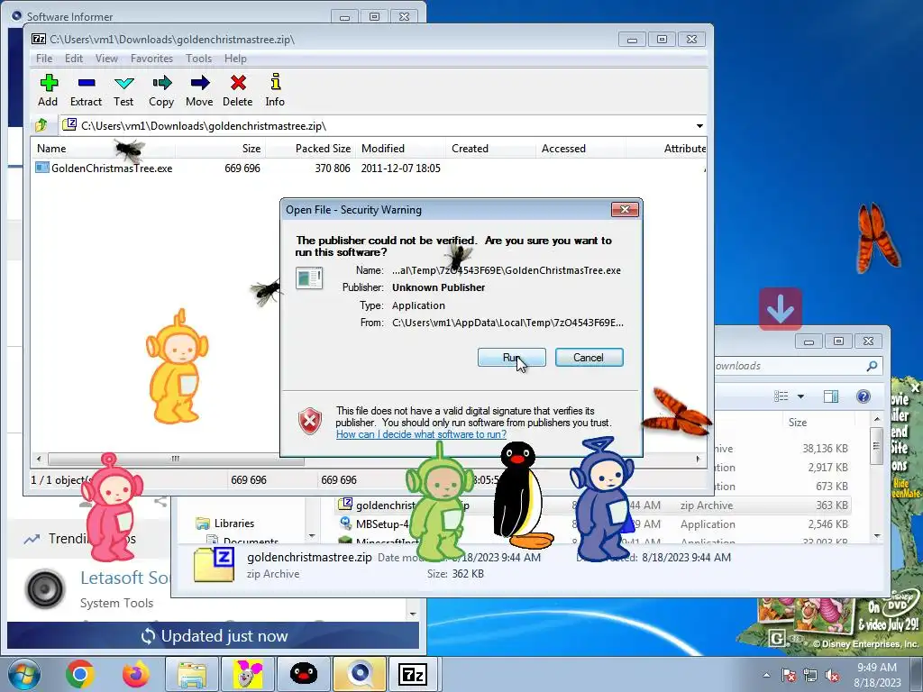Sort by Accessed column header
The height and width of the screenshot is (692, 923).
pos(580,149)
